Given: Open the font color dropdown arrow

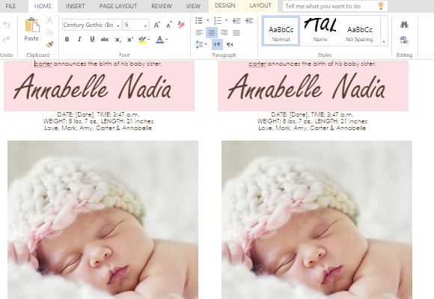Looking at the screenshot, I should pyautogui.click(x=167, y=40).
